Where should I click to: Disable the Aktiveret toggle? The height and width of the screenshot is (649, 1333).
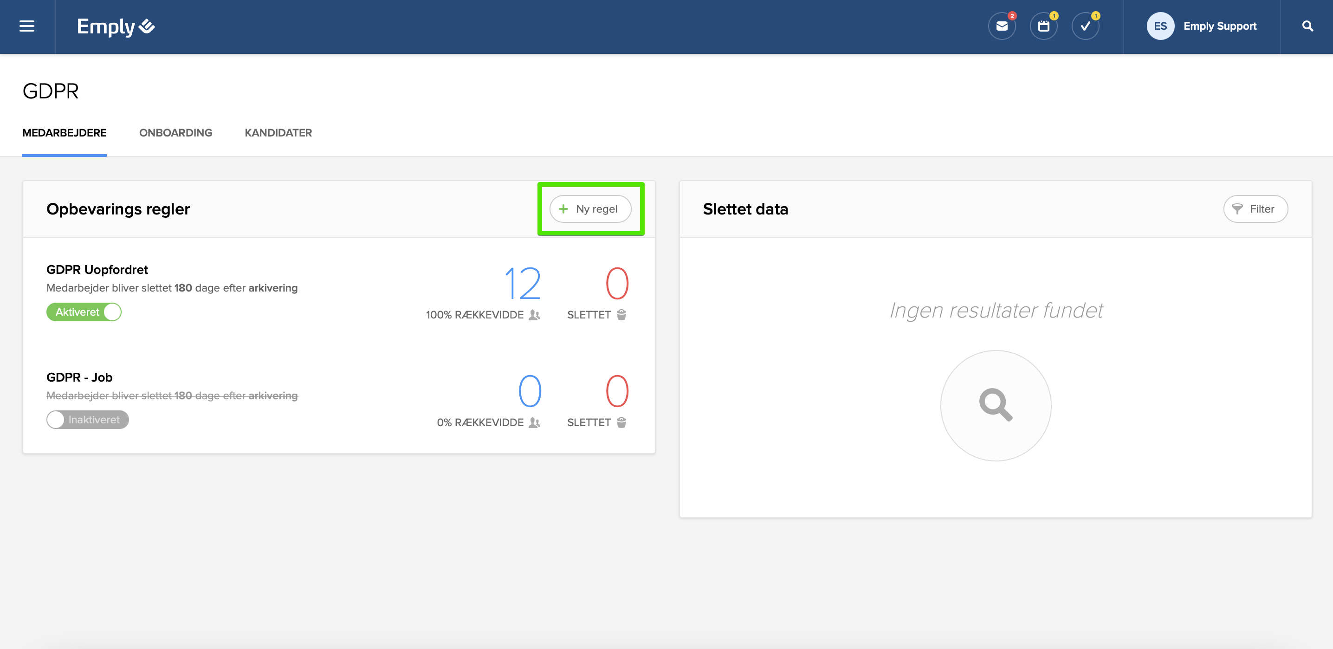[x=84, y=312]
